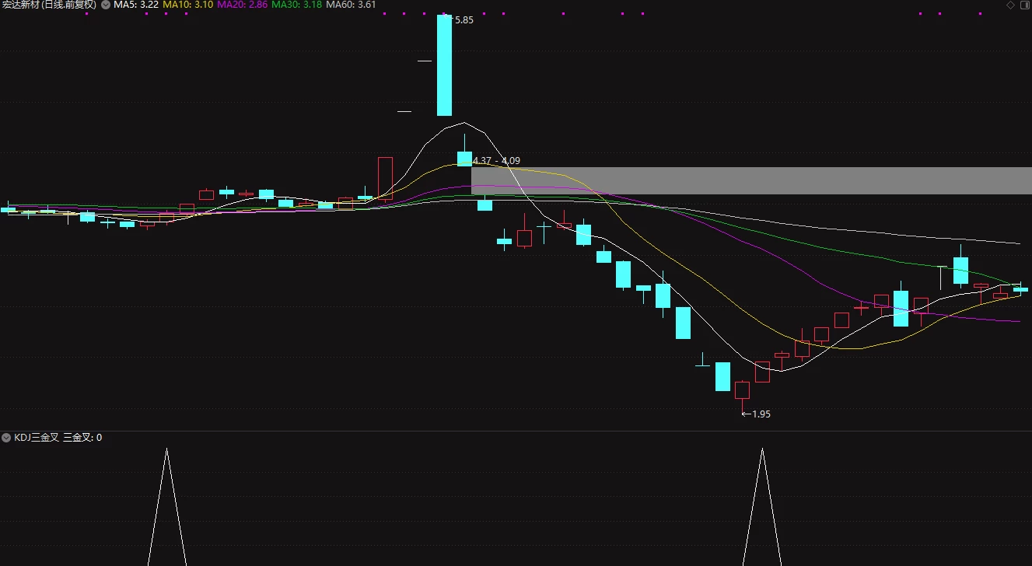
Task: Click the white MA5: 3.22 label
Action: click(x=136, y=5)
